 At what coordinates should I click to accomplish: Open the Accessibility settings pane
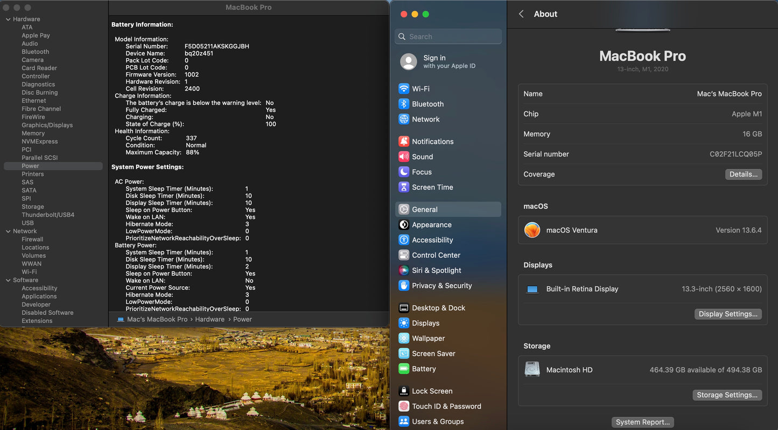click(432, 240)
